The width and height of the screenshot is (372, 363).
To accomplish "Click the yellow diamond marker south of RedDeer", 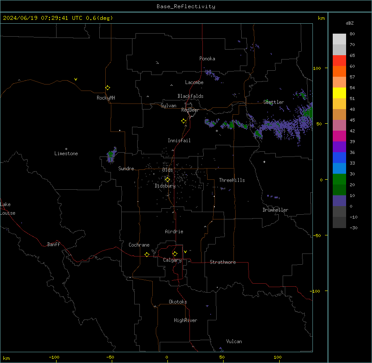I will (183, 121).
